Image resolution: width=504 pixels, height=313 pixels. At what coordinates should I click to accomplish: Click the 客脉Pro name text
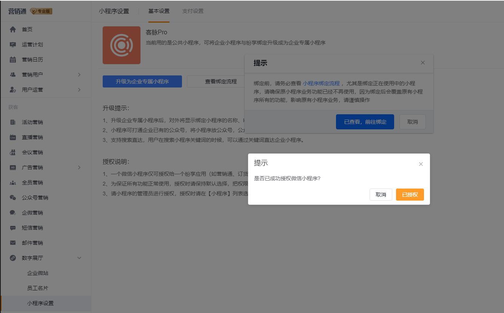point(156,32)
